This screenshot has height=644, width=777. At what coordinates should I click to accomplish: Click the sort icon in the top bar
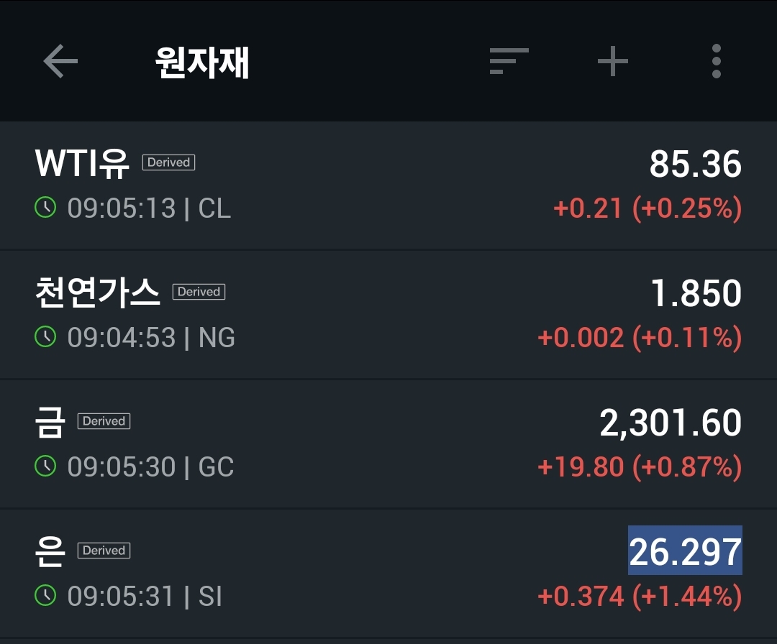click(x=508, y=61)
